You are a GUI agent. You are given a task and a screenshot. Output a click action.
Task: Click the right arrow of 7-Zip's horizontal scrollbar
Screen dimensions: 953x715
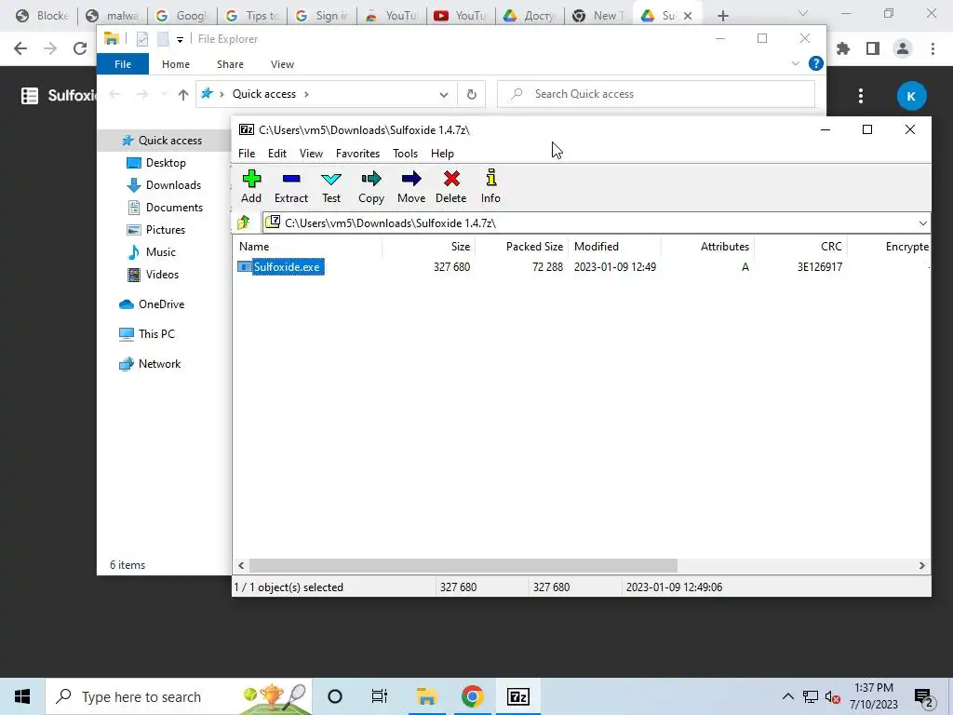[921, 565]
